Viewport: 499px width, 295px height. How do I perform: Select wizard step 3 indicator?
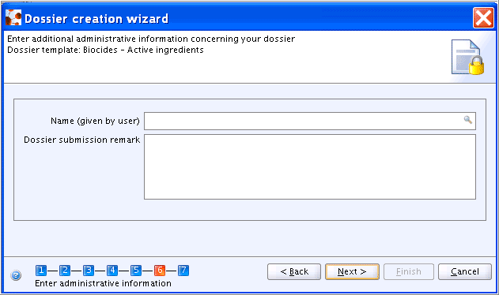(89, 271)
